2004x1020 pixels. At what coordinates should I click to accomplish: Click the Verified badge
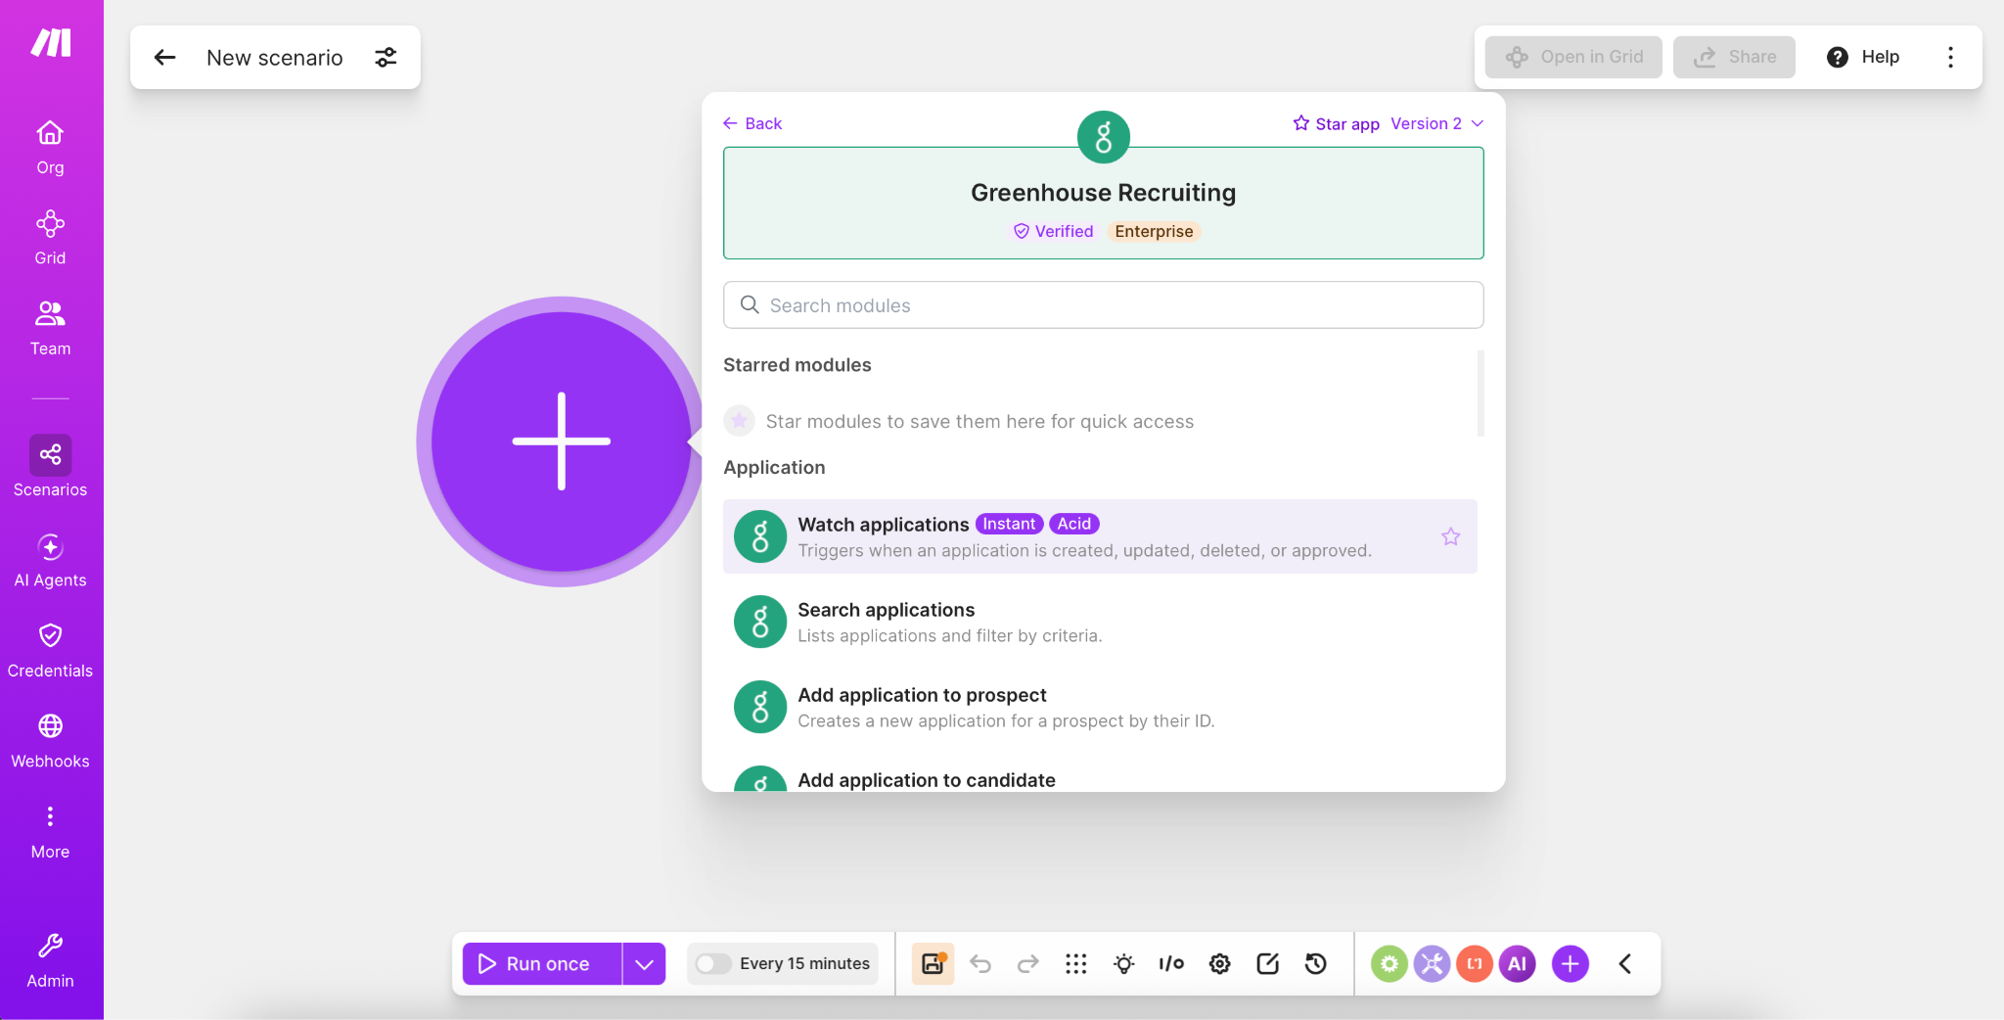[1054, 231]
